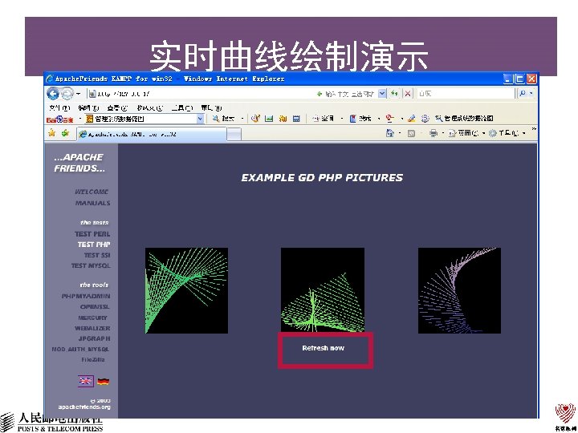Open the Tools (工具) command bar dropdown

(507, 133)
